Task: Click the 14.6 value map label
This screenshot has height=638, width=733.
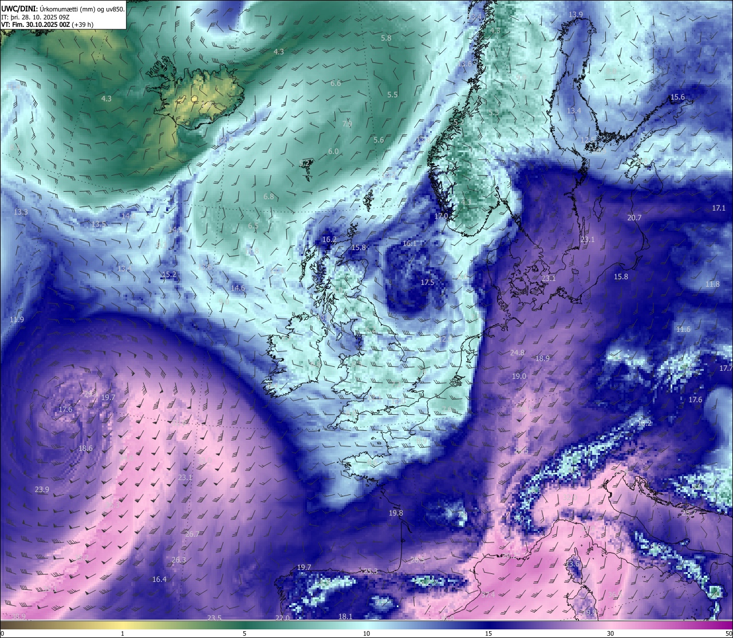Action: pyautogui.click(x=238, y=288)
